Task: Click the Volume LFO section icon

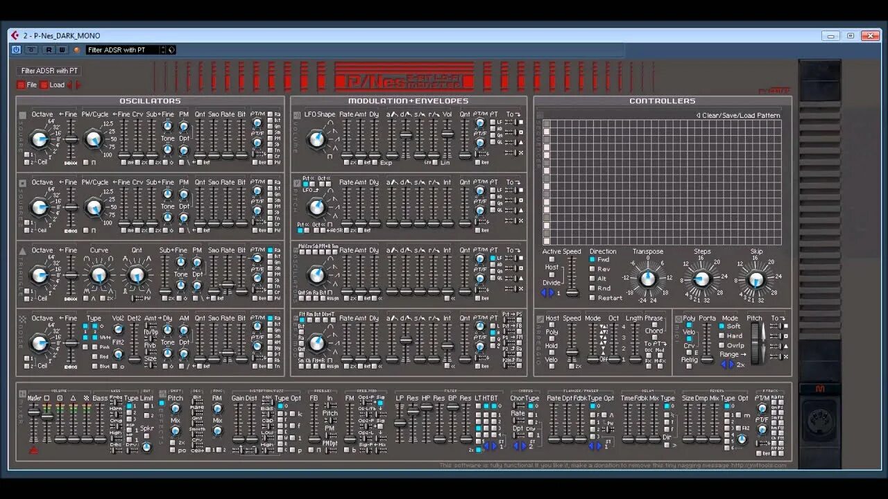Action: point(298,115)
